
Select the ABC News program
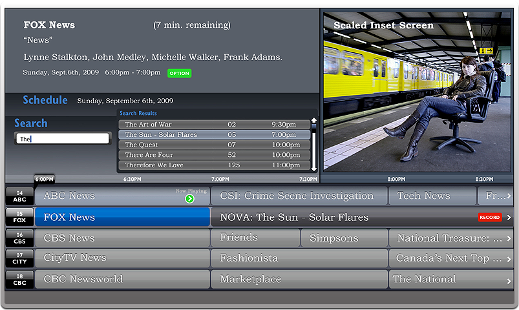click(x=122, y=196)
